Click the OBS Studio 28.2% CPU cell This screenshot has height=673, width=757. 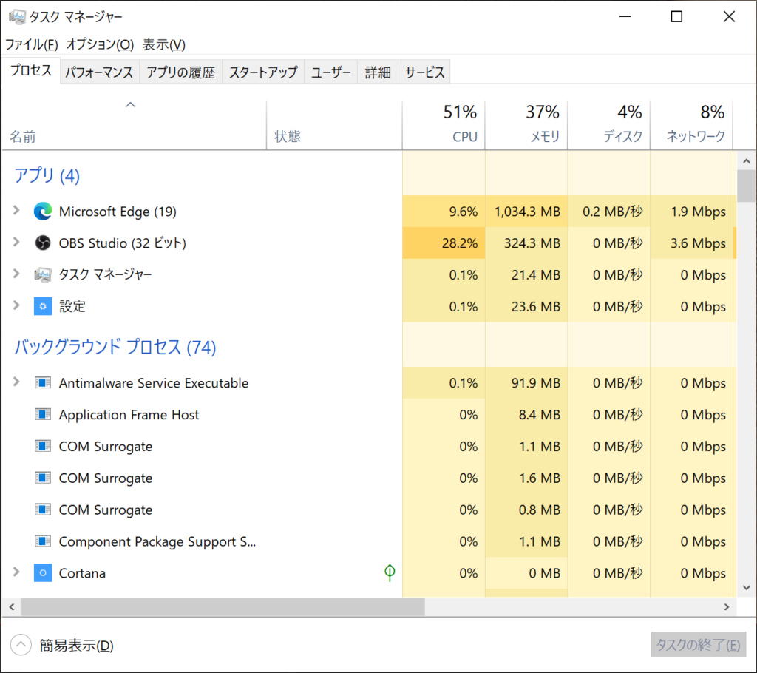tap(444, 243)
